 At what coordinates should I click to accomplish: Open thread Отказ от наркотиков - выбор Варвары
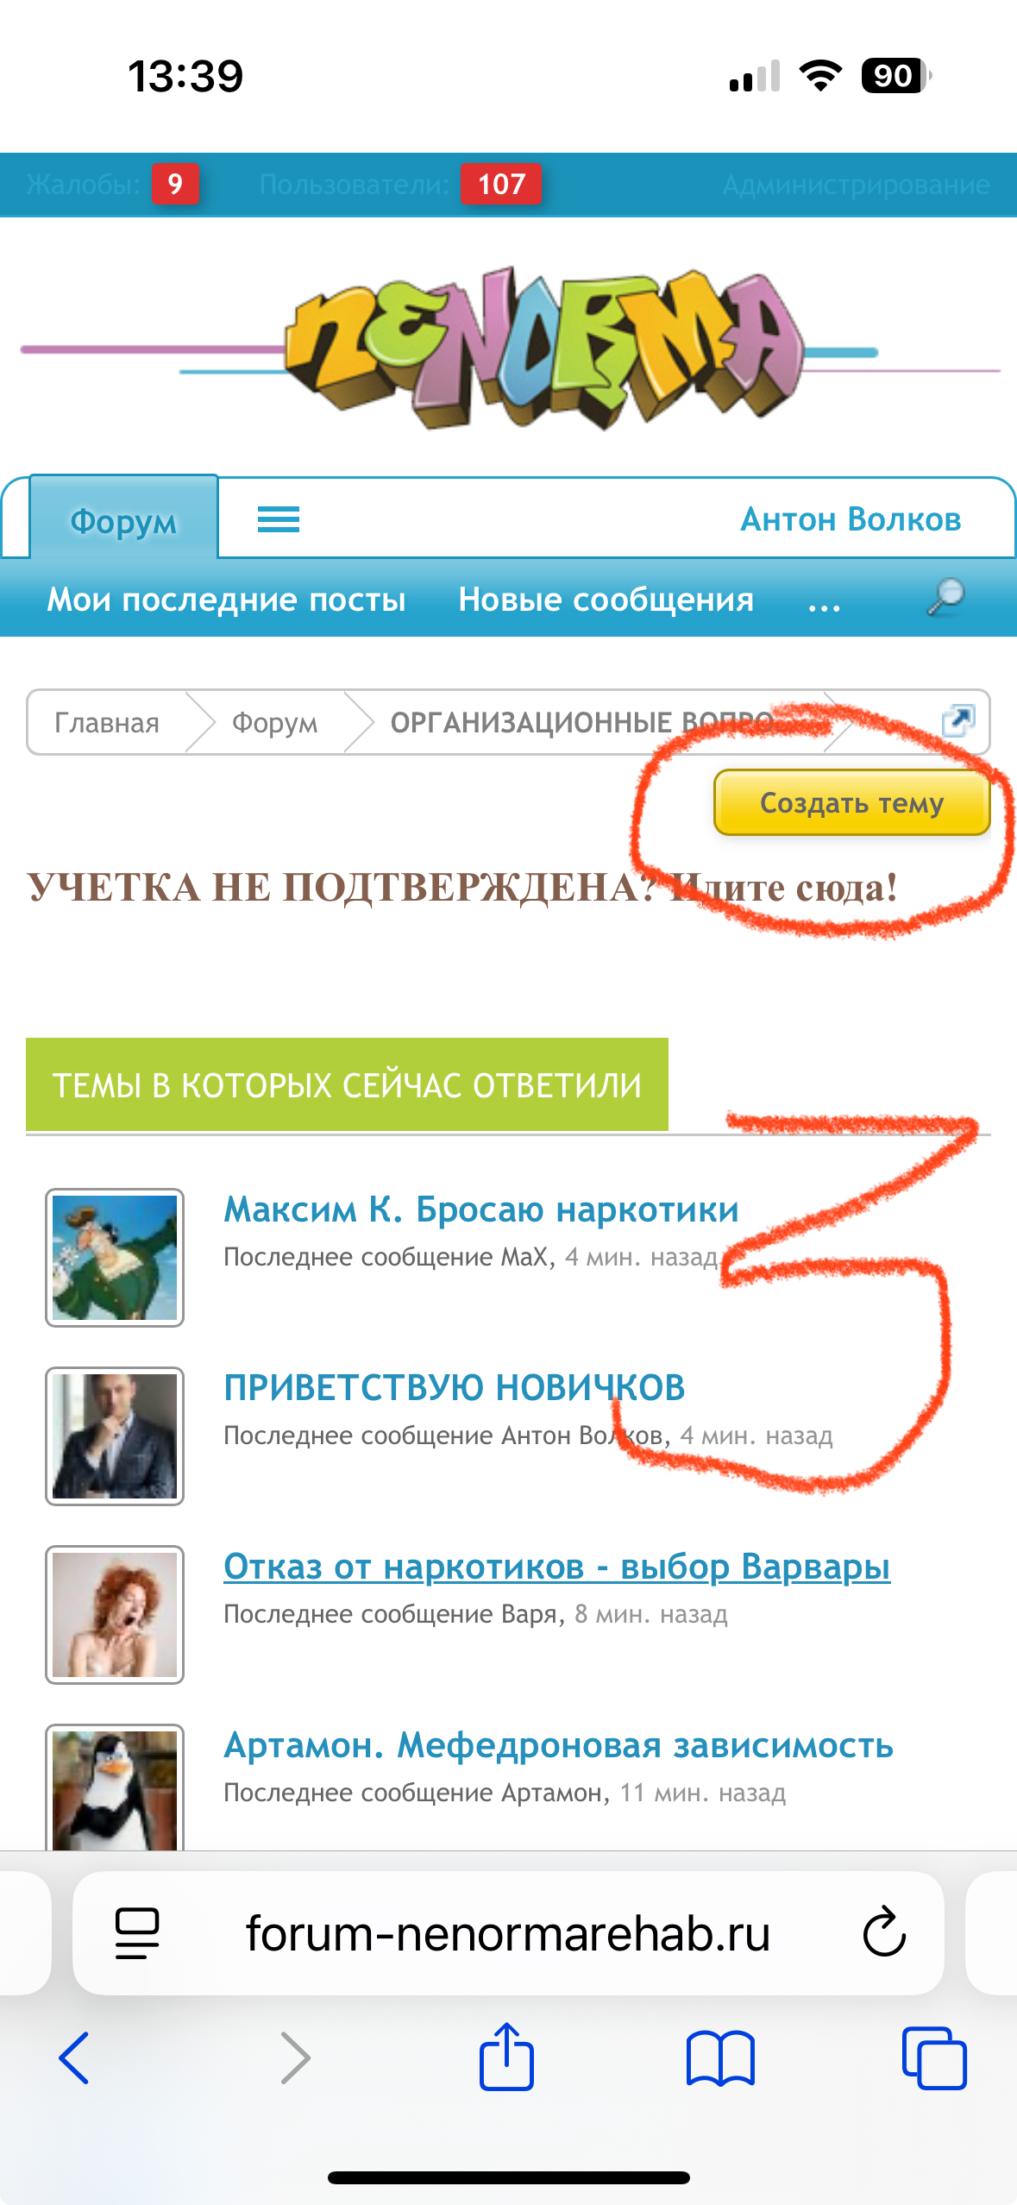556,1566
